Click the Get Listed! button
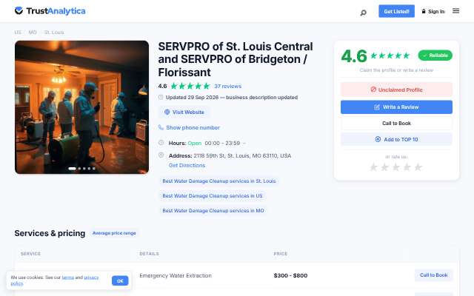 tap(396, 11)
